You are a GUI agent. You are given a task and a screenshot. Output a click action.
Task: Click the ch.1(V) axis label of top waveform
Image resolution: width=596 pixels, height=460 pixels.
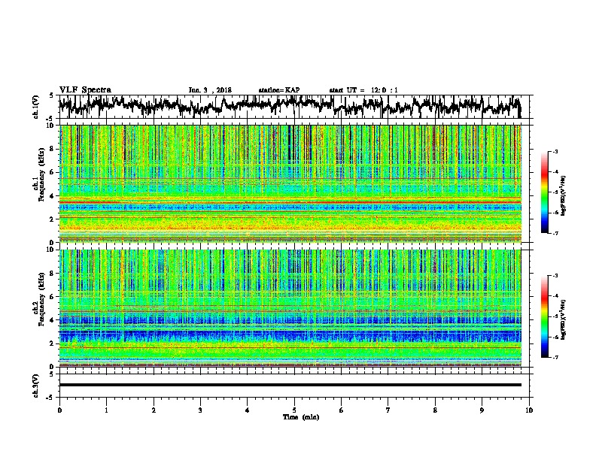coord(36,106)
